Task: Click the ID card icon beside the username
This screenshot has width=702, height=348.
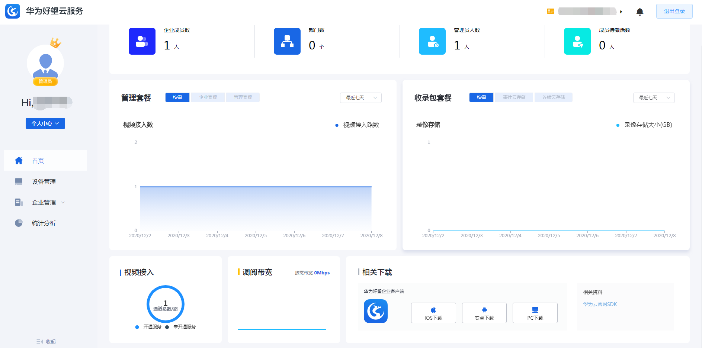Action: [x=551, y=11]
